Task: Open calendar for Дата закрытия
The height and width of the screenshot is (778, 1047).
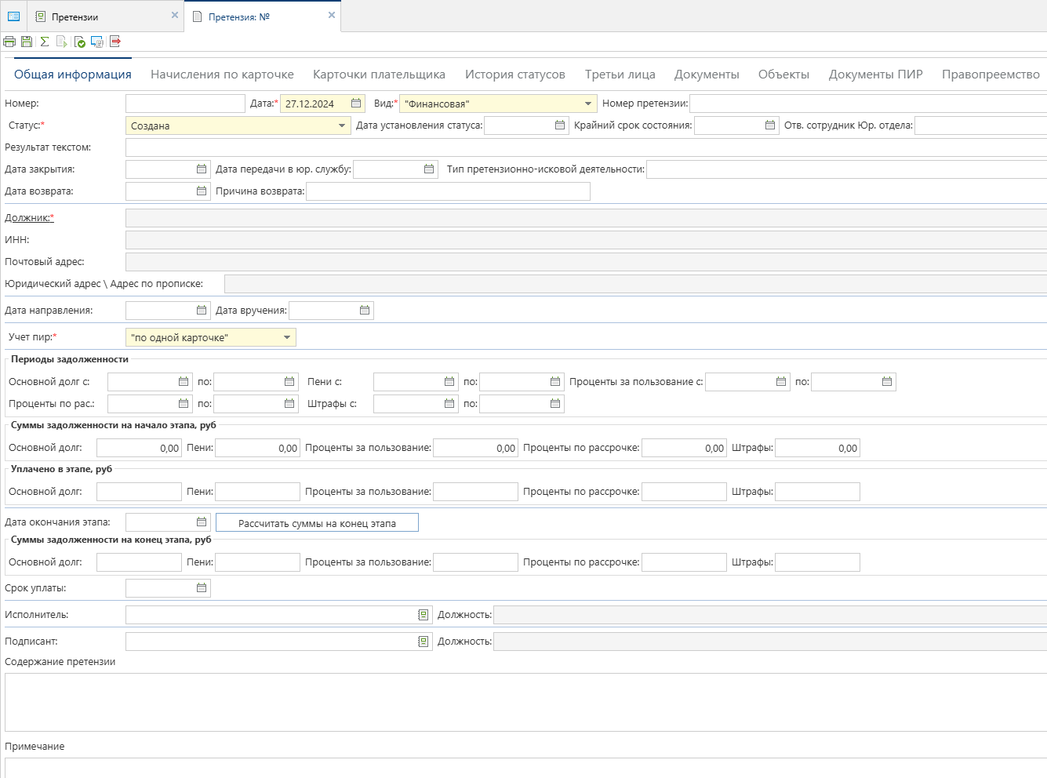Action: [202, 169]
